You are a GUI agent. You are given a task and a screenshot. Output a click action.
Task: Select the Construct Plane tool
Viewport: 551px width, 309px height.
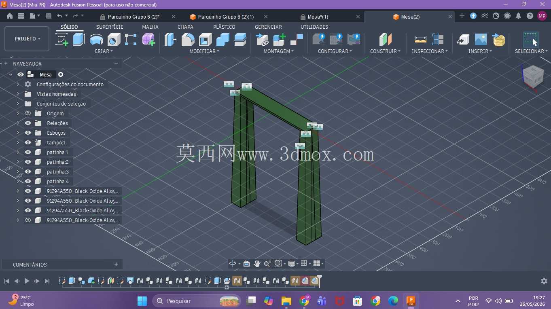386,40
